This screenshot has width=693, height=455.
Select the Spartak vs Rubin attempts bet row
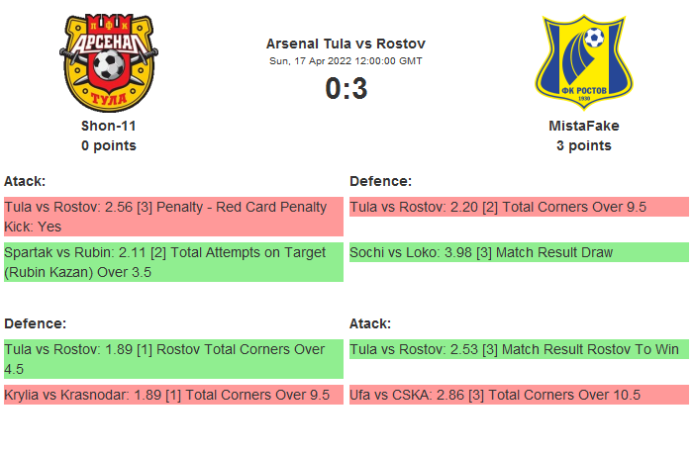tap(173, 262)
